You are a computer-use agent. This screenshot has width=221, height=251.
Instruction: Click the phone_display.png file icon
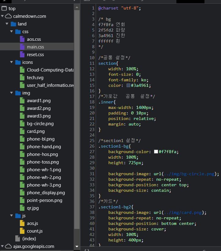22,193
